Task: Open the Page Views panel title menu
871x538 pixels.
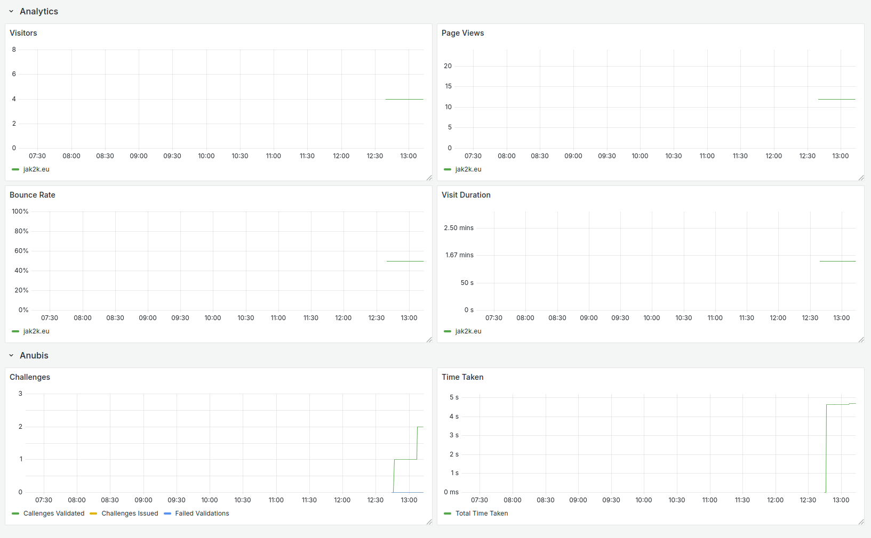Action: point(462,33)
